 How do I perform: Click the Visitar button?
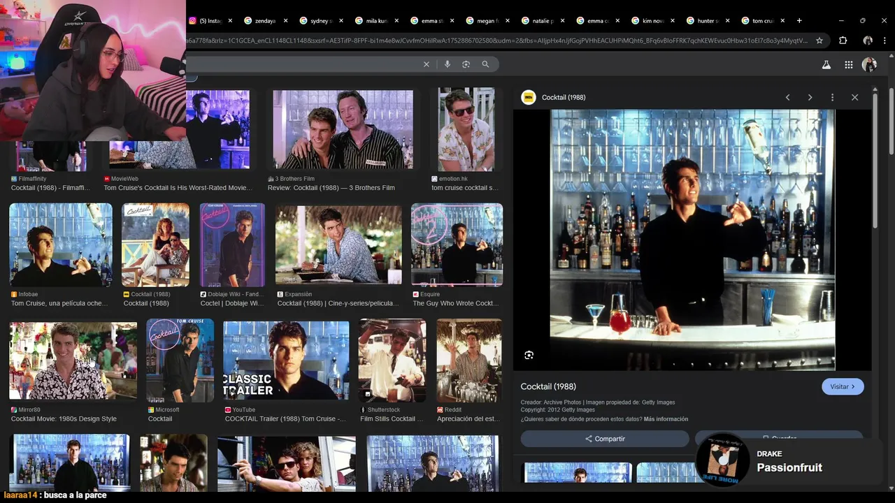pyautogui.click(x=843, y=386)
